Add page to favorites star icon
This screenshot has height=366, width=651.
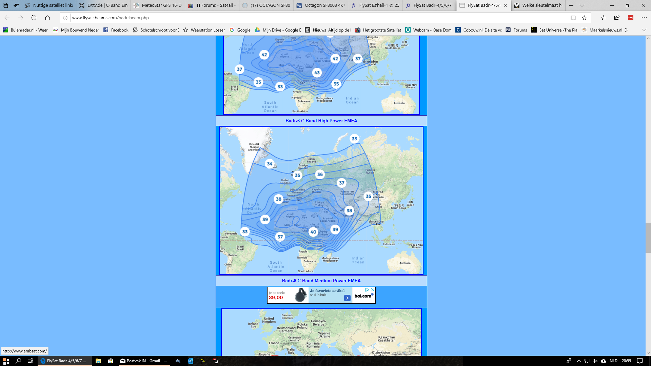(x=584, y=18)
